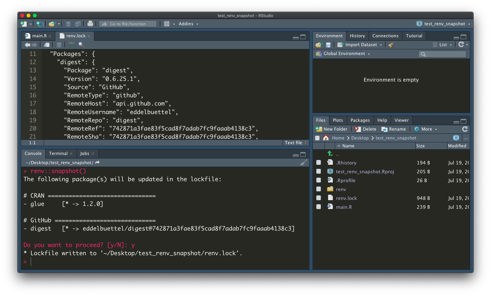The height and width of the screenshot is (296, 491).
Task: Click the Save current document icon in main toolbar
Action: click(68, 24)
